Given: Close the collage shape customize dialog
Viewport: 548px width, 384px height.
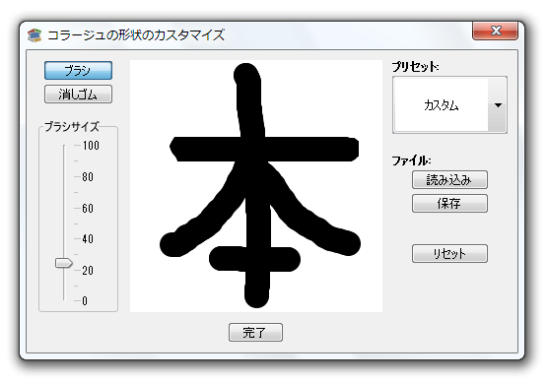Looking at the screenshot, I should coord(495,31).
